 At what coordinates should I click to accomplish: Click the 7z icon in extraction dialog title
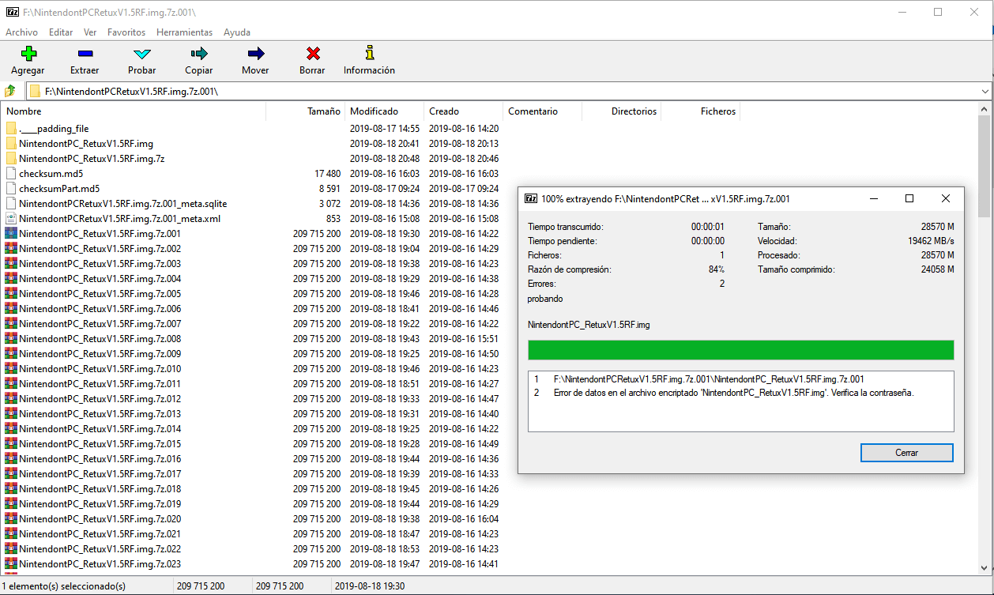coord(532,198)
